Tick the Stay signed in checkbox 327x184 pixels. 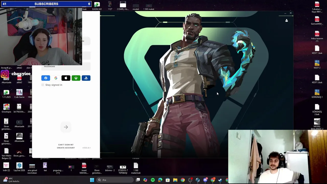point(43,85)
